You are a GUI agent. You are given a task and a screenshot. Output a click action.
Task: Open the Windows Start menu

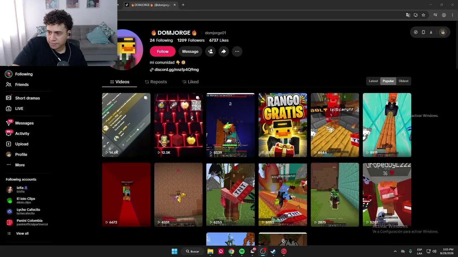click(174, 251)
